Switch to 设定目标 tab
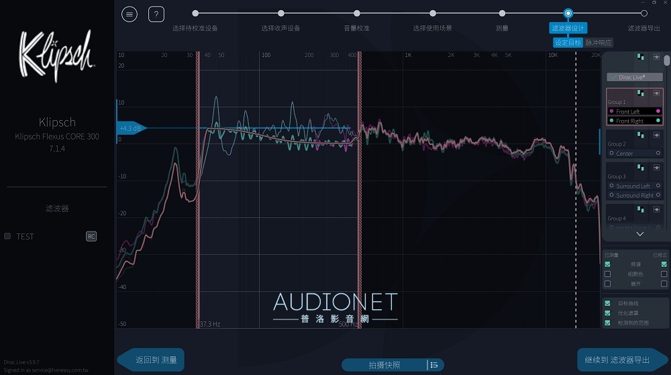Image resolution: width=671 pixels, height=375 pixels. pyautogui.click(x=568, y=43)
